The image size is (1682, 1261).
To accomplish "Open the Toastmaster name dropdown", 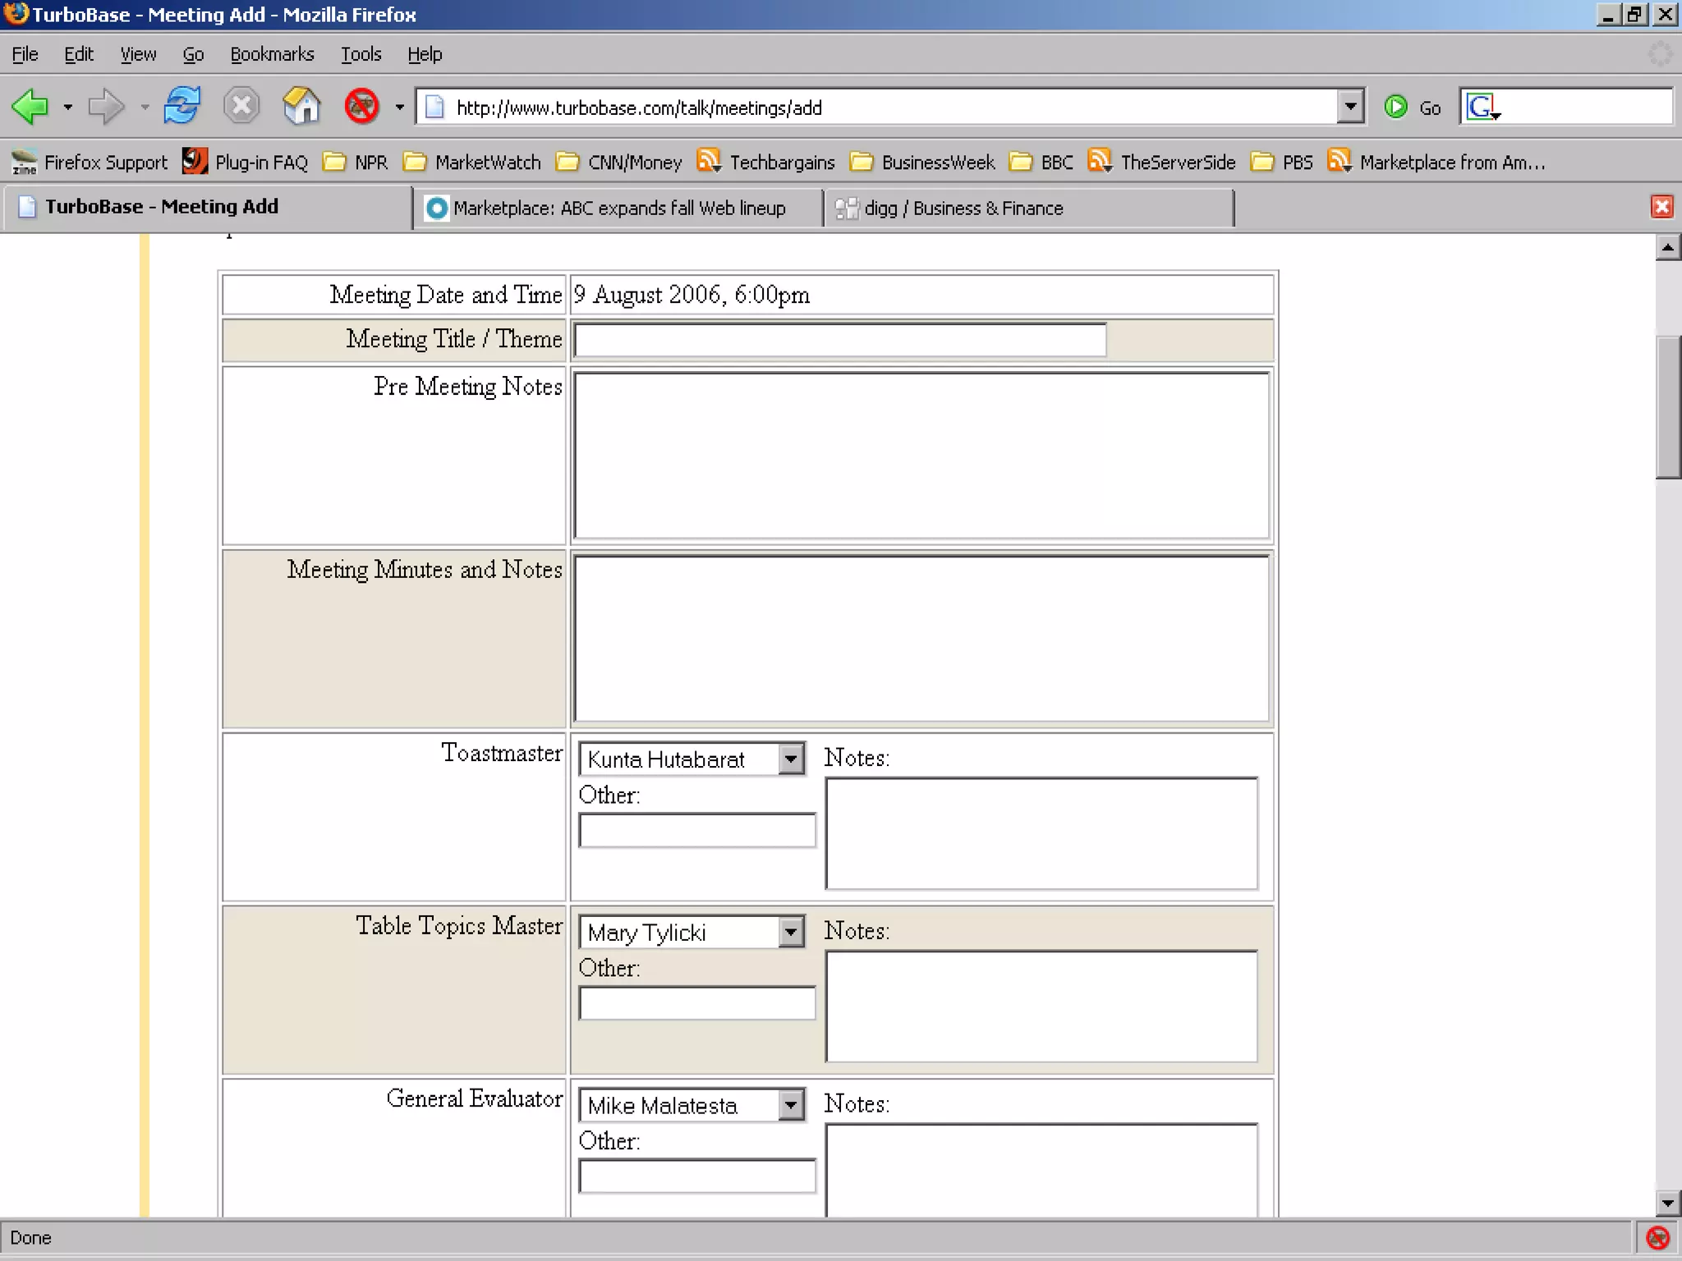I will pyautogui.click(x=790, y=759).
